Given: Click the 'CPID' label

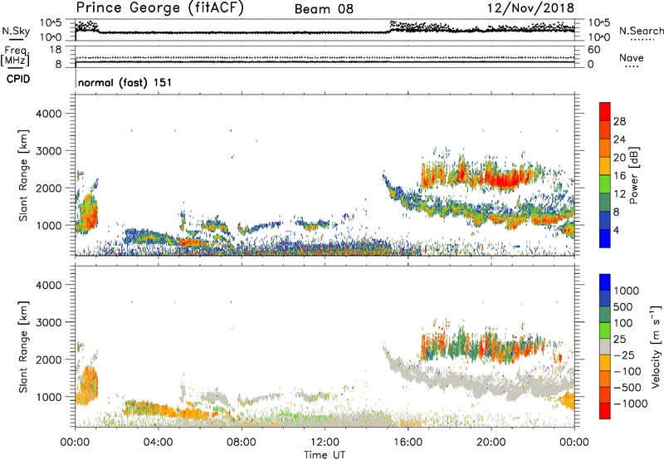Looking at the screenshot, I should (18, 79).
